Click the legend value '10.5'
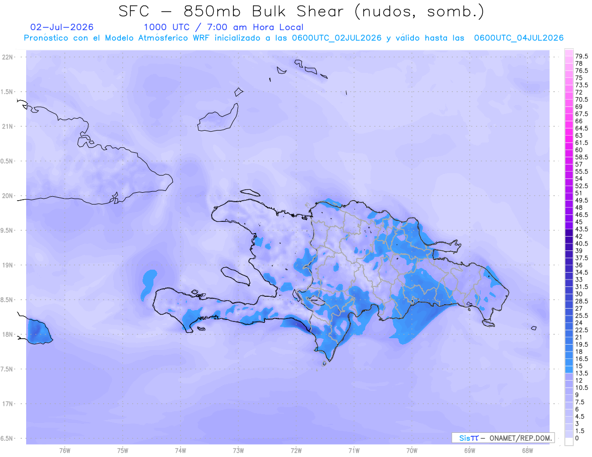Image resolution: width=592 pixels, height=457 pixels. pos(582,387)
